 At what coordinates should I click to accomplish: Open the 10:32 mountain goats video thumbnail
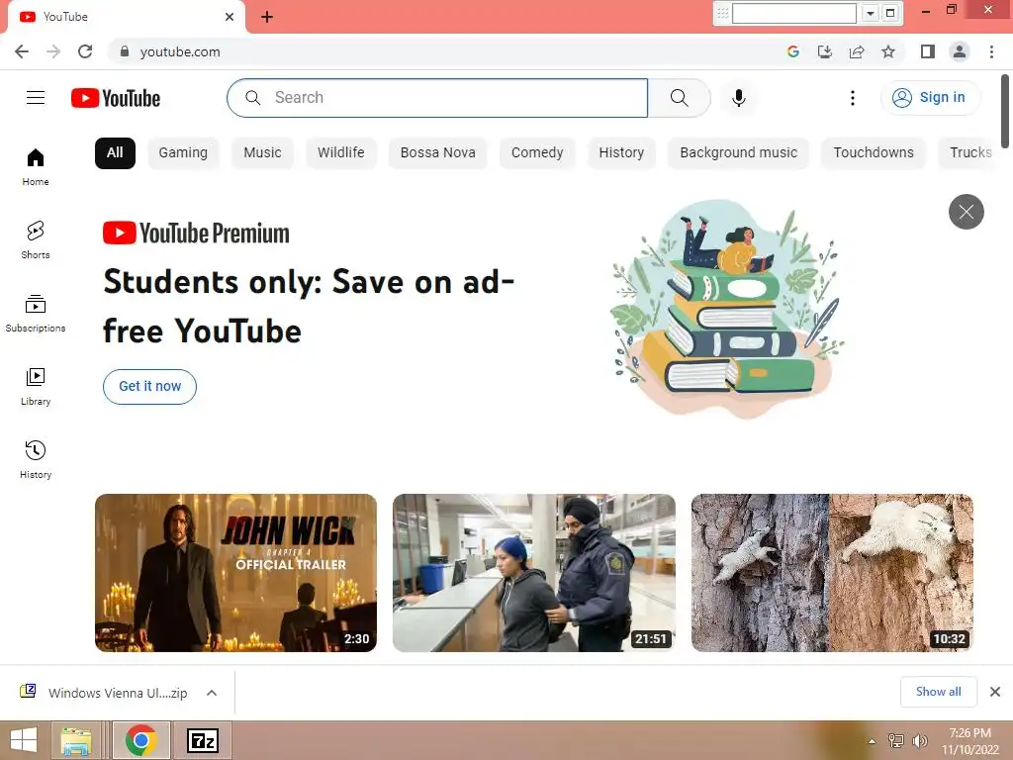832,573
